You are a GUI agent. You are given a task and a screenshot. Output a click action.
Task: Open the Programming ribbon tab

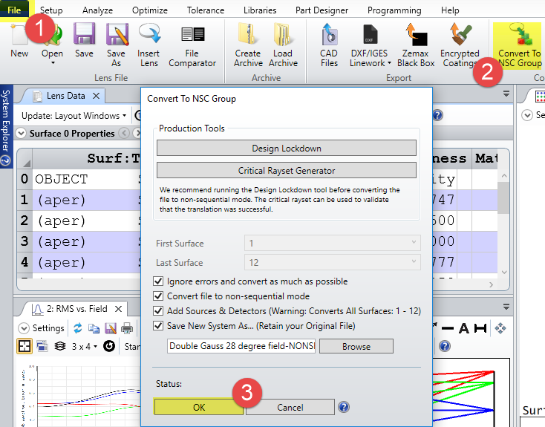pyautogui.click(x=394, y=10)
